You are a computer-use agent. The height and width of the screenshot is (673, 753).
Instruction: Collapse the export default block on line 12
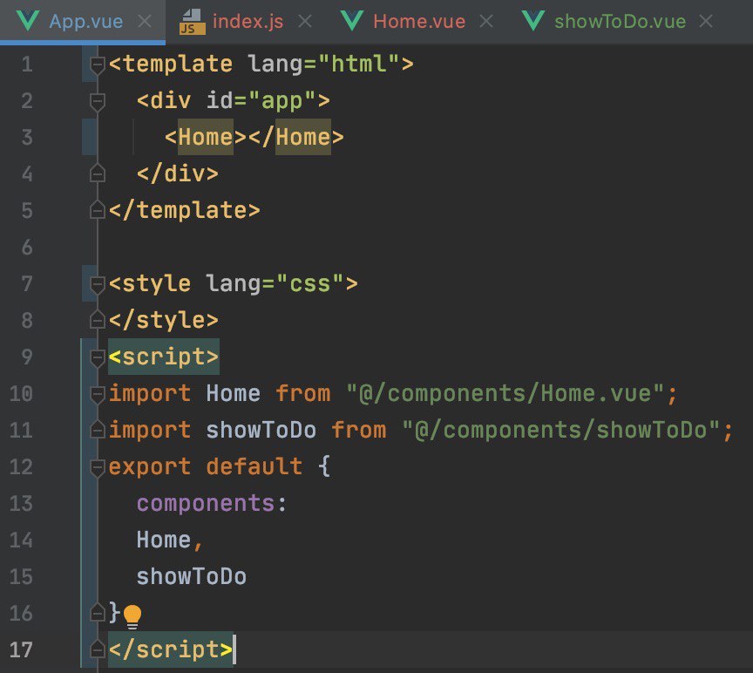coord(98,467)
